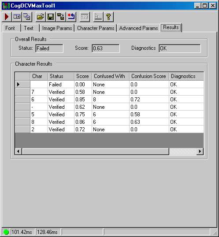
Task: Click the 123 results toolbar icon
Action: [x=85, y=17]
